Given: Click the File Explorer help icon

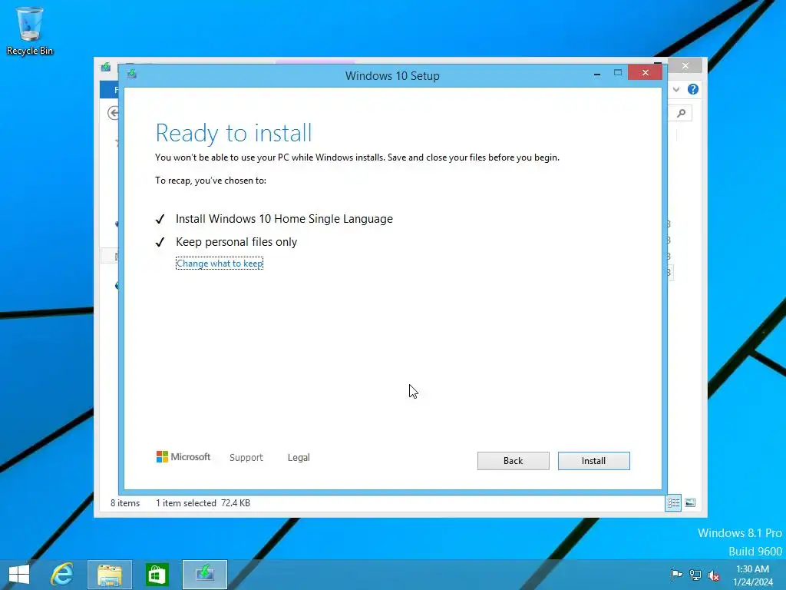Looking at the screenshot, I should pyautogui.click(x=693, y=89).
